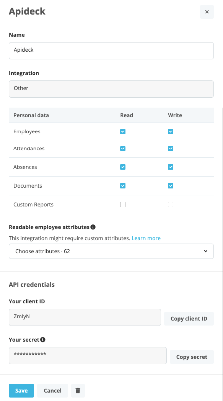
Task: Click info icon next to Your secret
Action: click(x=43, y=340)
